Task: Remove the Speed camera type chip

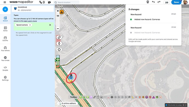Action: tap(30, 25)
